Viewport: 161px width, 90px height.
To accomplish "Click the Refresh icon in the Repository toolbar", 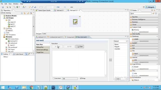I will [x=28, y=13].
